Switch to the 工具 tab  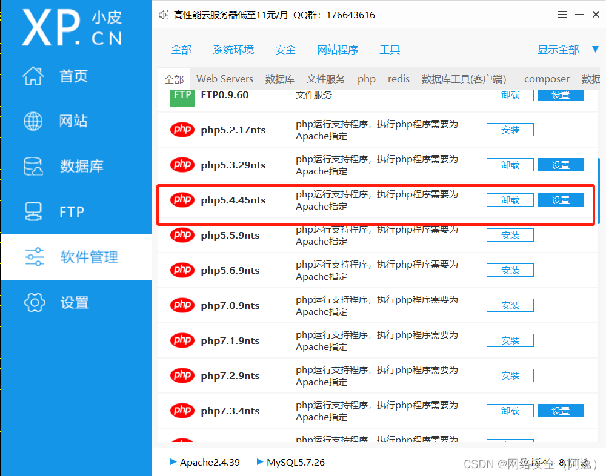390,50
